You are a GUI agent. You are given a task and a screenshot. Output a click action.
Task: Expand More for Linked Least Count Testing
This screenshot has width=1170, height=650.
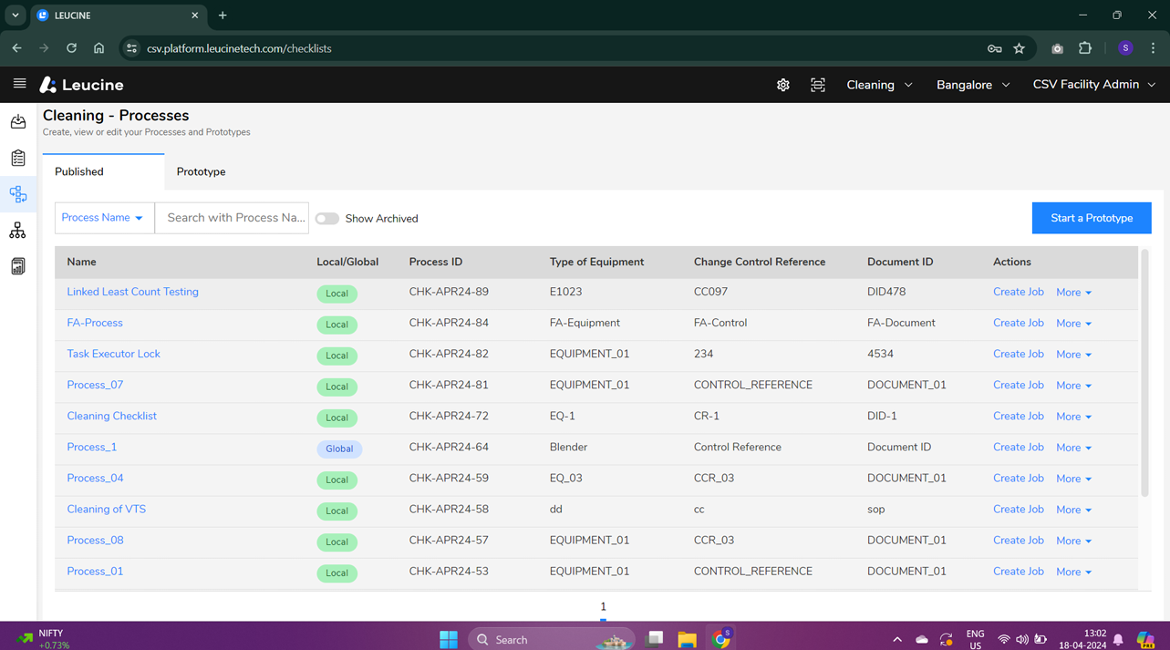[1073, 293]
